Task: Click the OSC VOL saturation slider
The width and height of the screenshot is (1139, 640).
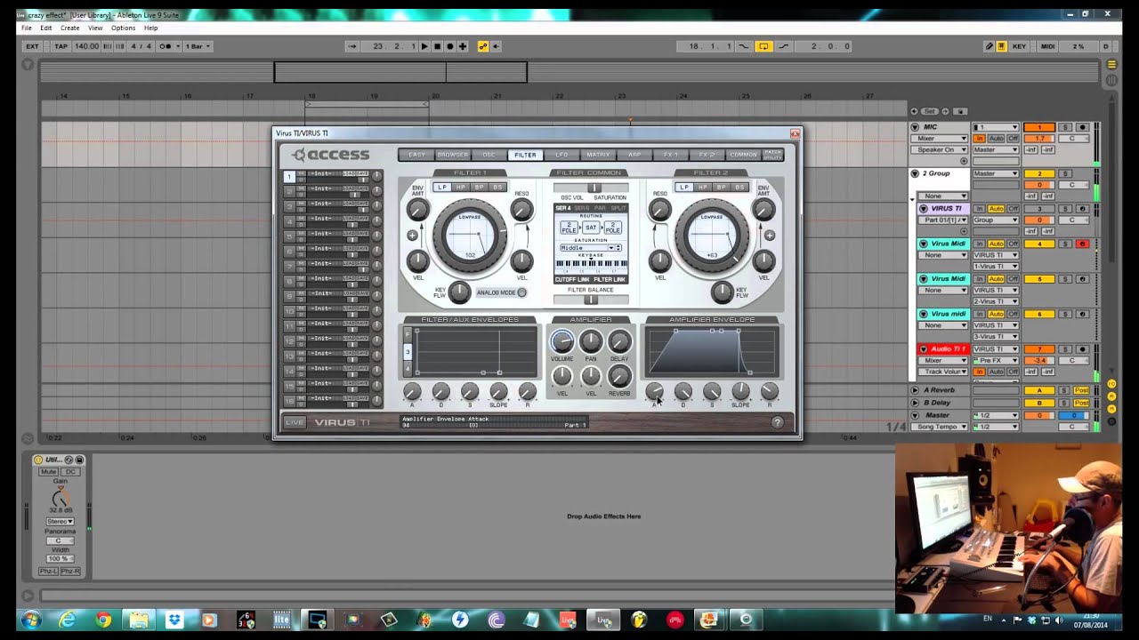Action: click(591, 188)
